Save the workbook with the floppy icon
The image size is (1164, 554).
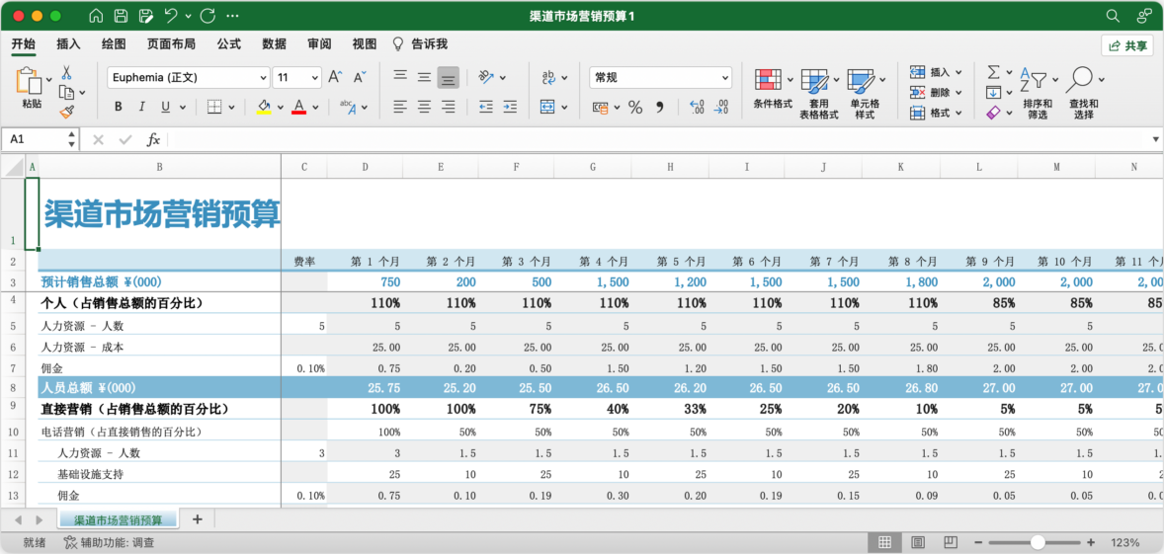pos(121,16)
